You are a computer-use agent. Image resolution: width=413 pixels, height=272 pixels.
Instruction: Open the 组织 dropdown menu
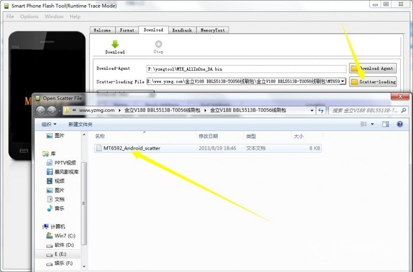click(49, 124)
